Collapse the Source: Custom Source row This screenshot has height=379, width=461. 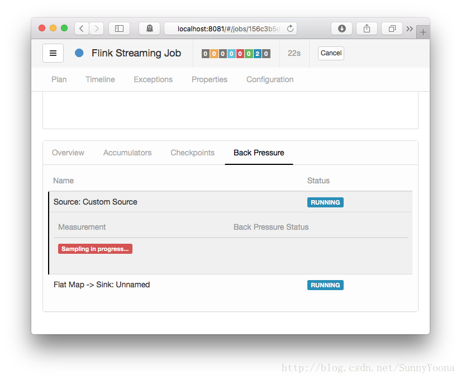point(230,202)
